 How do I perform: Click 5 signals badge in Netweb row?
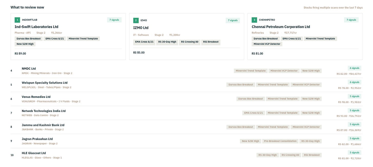pyautogui.click(x=355, y=110)
